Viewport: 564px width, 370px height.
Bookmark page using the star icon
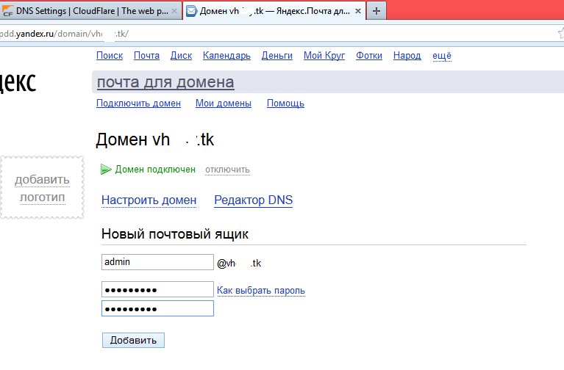(x=560, y=34)
